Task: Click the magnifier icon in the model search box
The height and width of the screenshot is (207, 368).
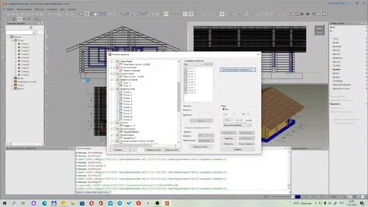Action: (x=34, y=32)
